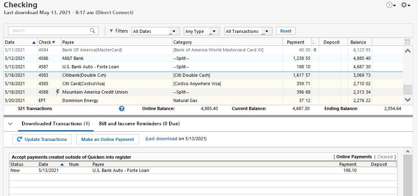Sort by the Date column header

[x=20, y=42]
